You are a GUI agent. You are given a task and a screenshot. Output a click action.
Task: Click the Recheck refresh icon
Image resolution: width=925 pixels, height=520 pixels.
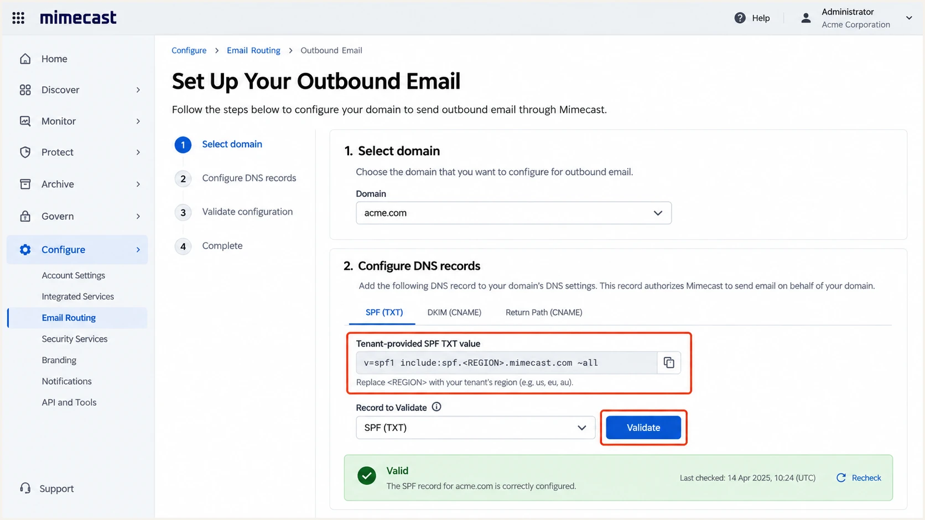pyautogui.click(x=841, y=477)
